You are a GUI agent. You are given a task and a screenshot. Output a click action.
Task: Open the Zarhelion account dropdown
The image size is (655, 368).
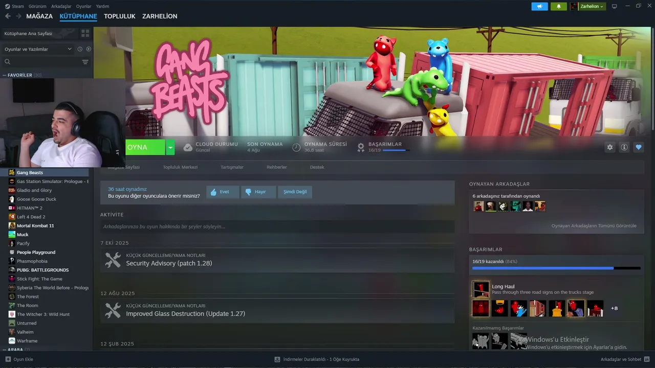(x=592, y=6)
